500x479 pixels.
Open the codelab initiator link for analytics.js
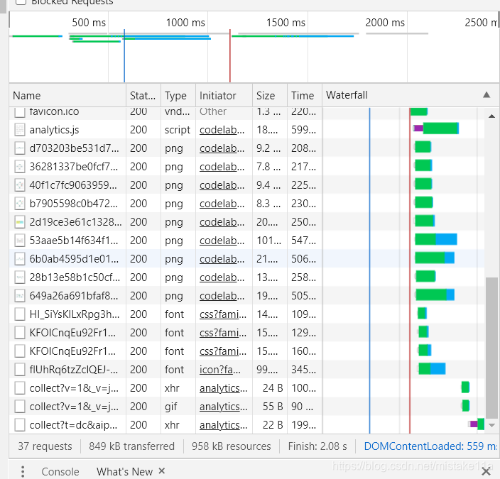(x=222, y=130)
